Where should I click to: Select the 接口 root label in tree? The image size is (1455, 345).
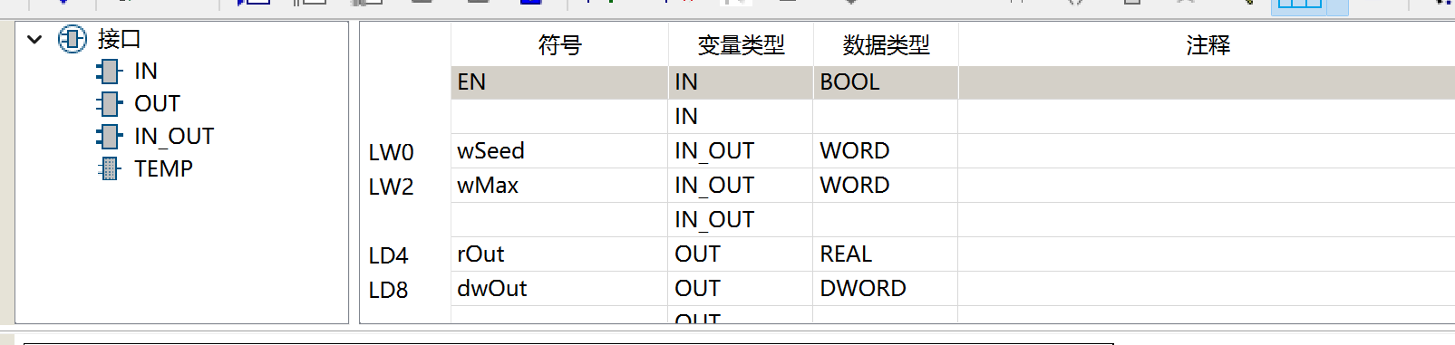pos(119,40)
